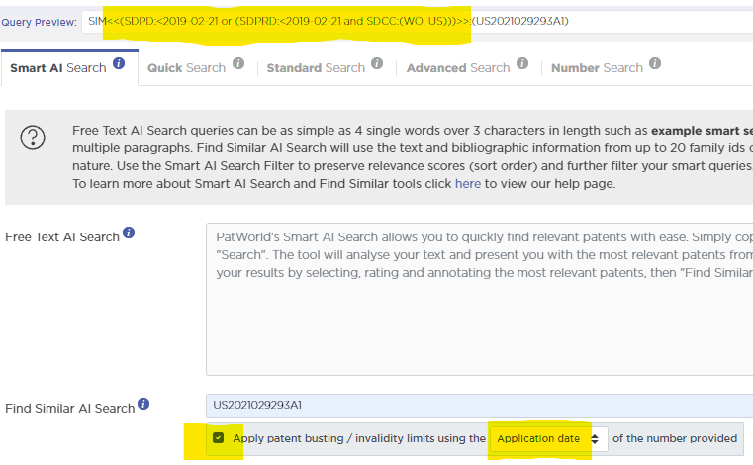Image resolution: width=753 pixels, height=465 pixels.
Task: Open the Application date dropdown
Action: (x=549, y=438)
